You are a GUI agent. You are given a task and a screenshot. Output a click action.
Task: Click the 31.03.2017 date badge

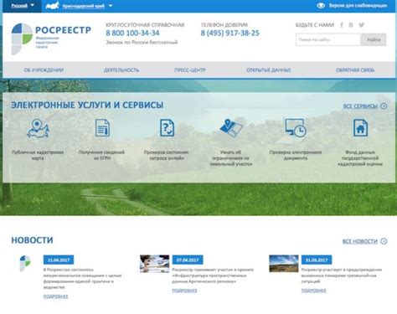[x=317, y=260]
